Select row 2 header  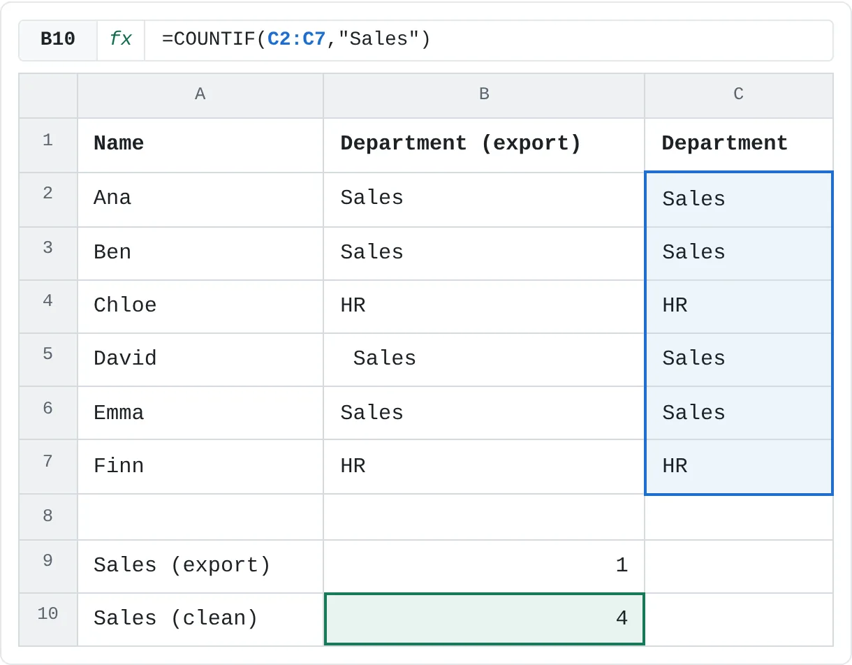point(48,199)
